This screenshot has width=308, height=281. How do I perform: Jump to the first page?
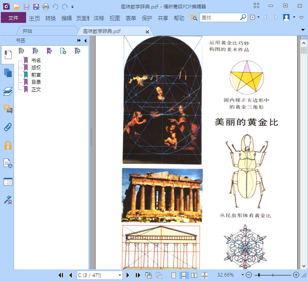(61, 275)
